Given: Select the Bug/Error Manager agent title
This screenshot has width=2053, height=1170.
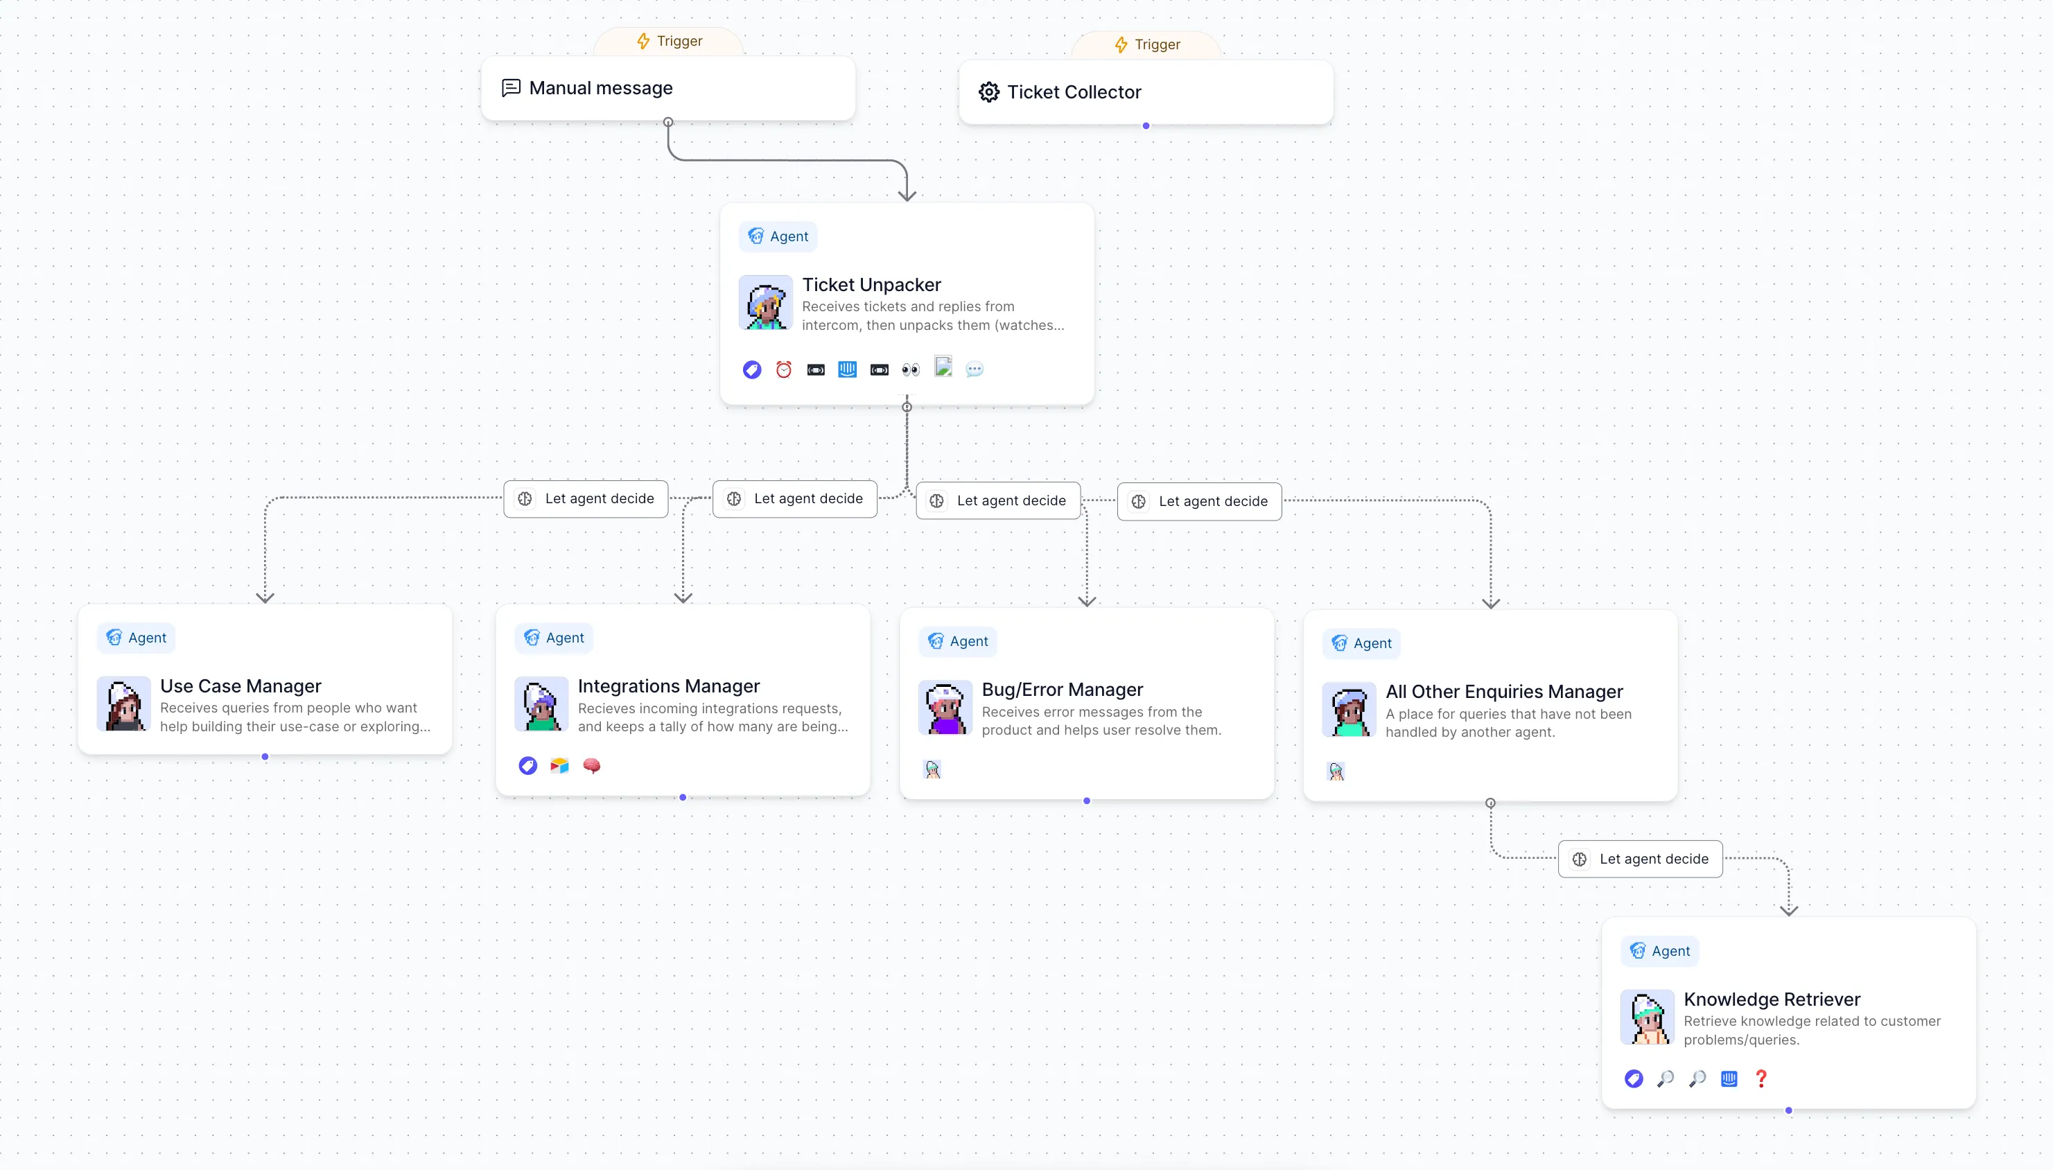Looking at the screenshot, I should click(x=1061, y=690).
